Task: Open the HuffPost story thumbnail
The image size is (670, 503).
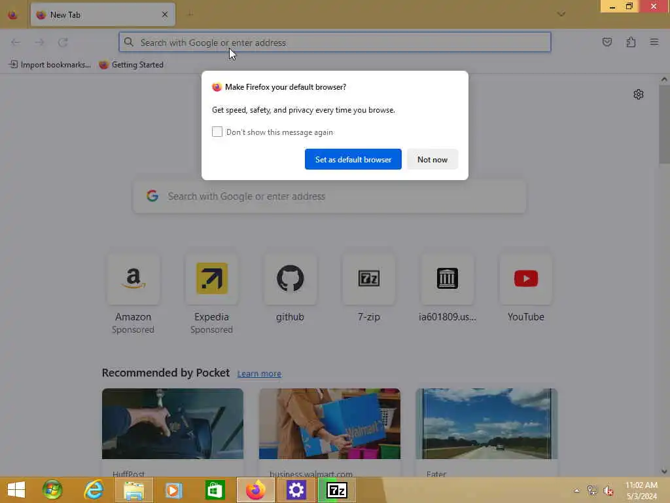Action: 173,424
